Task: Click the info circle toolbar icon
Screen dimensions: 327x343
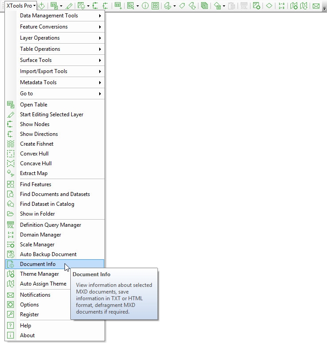Action: point(145,6)
